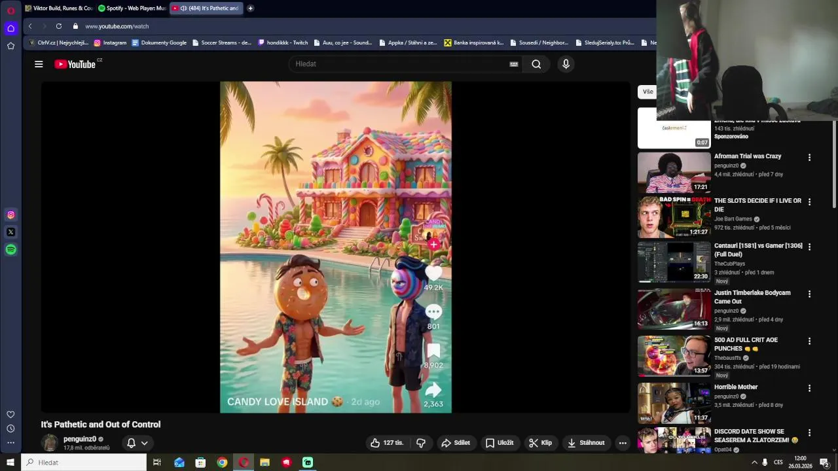Start voice search with the microphone

click(566, 64)
